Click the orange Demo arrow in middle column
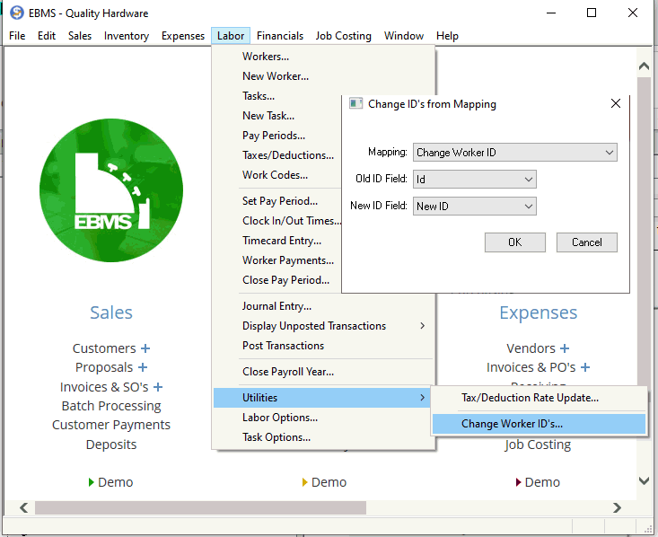The image size is (658, 537). click(x=304, y=482)
